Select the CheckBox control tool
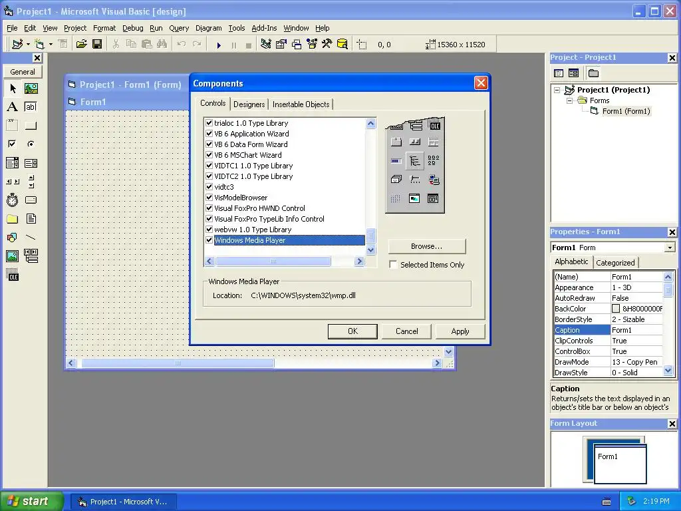 tap(13, 144)
